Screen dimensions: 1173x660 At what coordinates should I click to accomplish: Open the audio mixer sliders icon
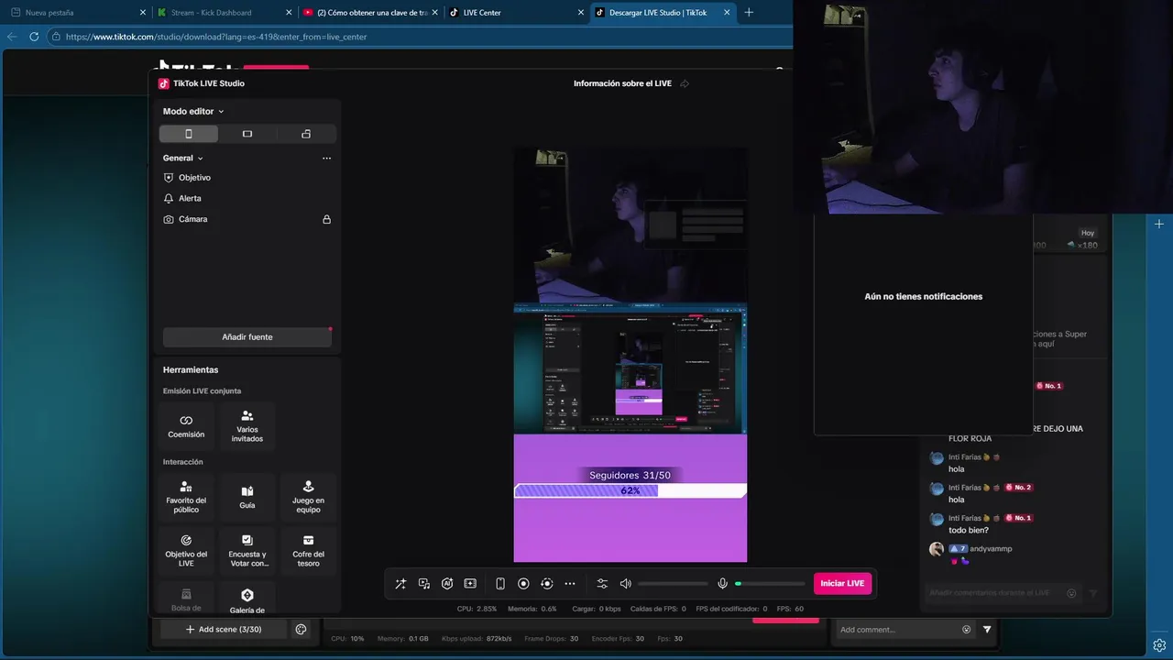point(602,584)
